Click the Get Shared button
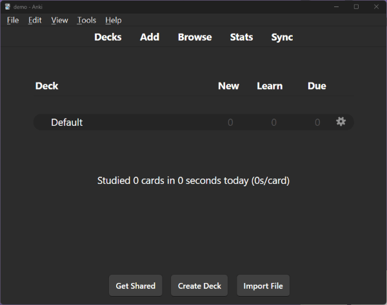The image size is (387, 305). [135, 286]
